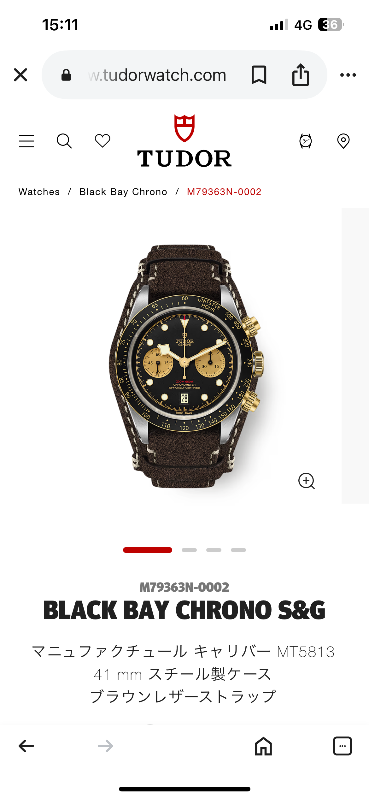369x799 pixels.
Task: Close the in-app browser with X
Action: coord(21,75)
